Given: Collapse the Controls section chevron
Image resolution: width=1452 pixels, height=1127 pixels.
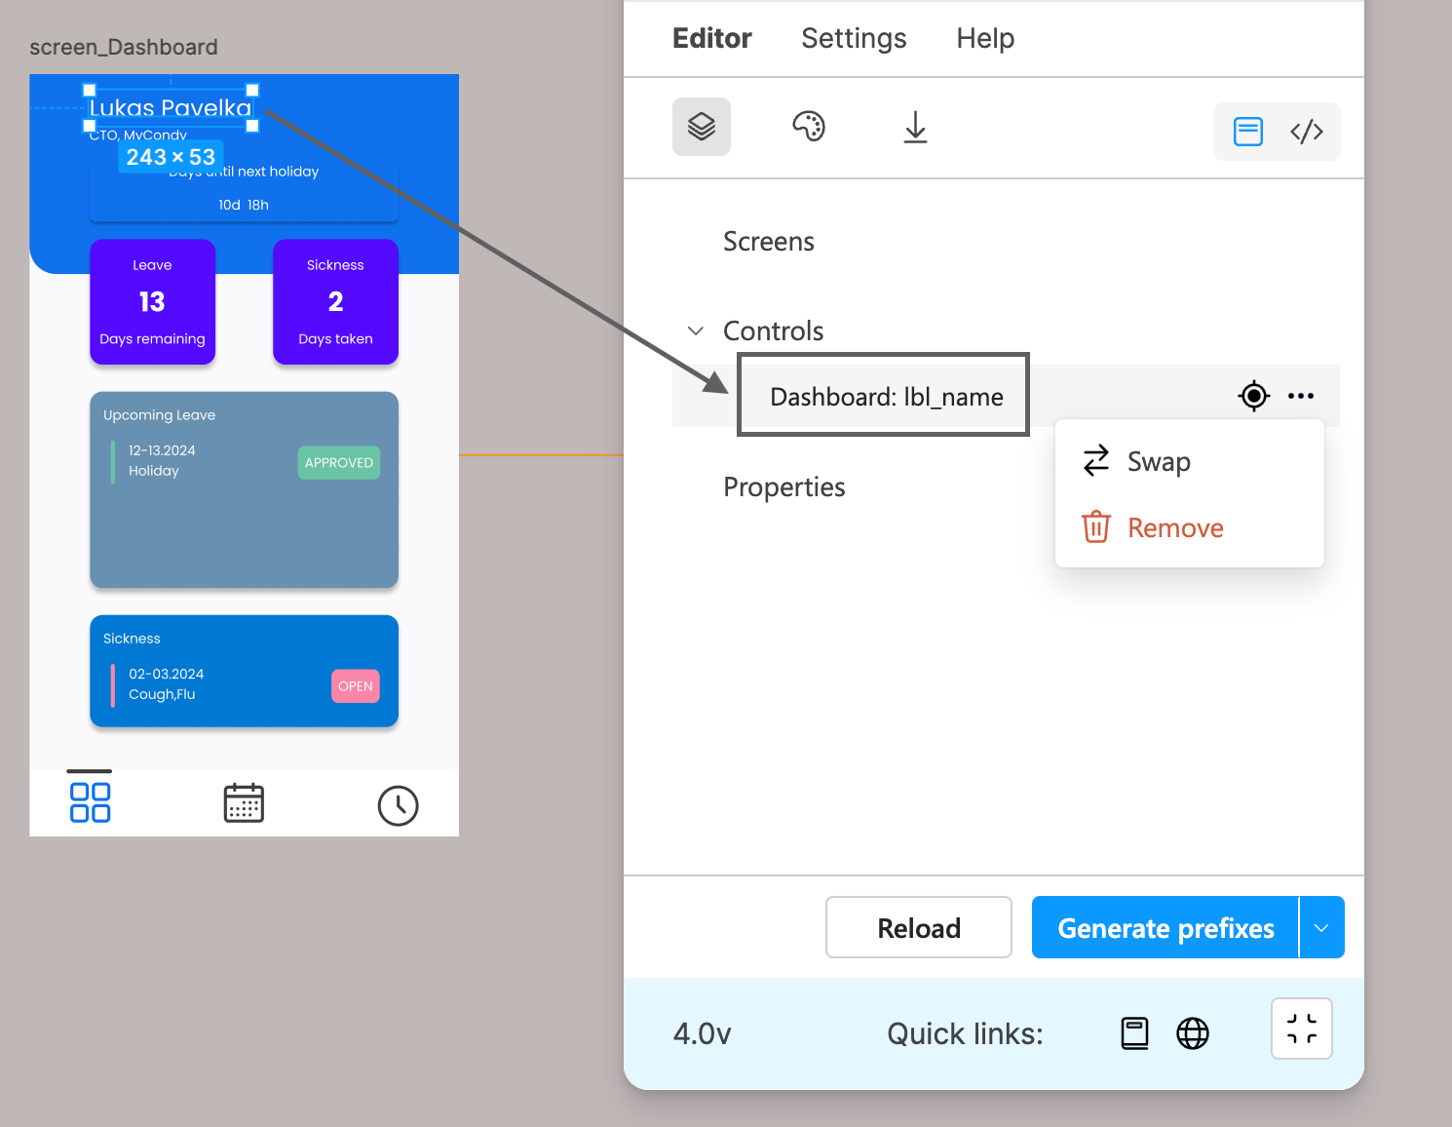Looking at the screenshot, I should pos(696,330).
